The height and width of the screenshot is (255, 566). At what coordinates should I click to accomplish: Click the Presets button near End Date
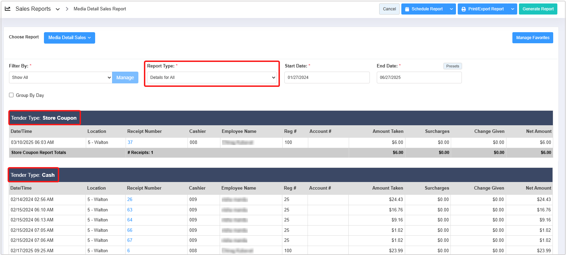[x=452, y=66]
